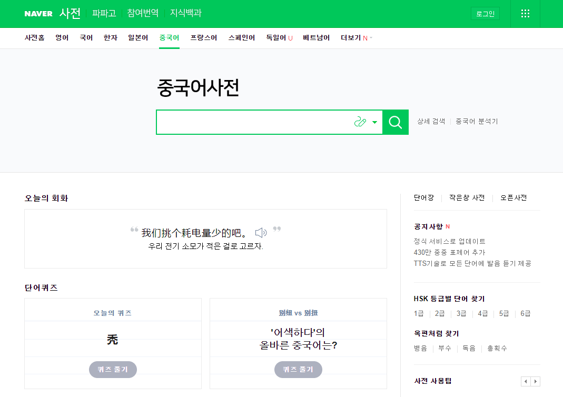
Task: Start 퀴즈 풀기 for 别纽 vs 别扭
Action: coord(298,370)
